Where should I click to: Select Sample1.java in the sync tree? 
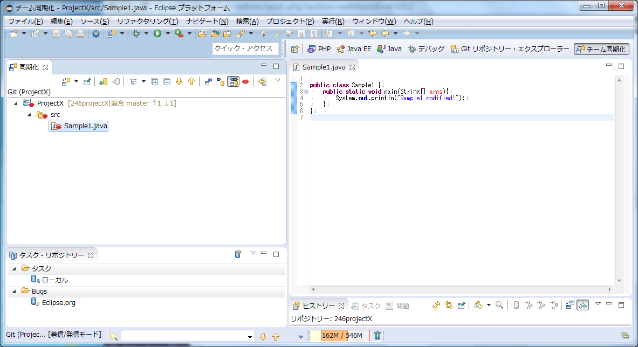click(x=79, y=127)
